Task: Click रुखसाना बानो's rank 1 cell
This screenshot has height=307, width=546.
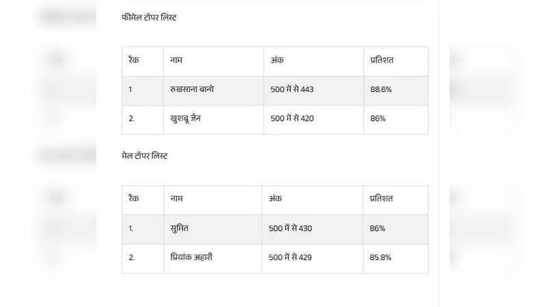Action: pos(130,89)
